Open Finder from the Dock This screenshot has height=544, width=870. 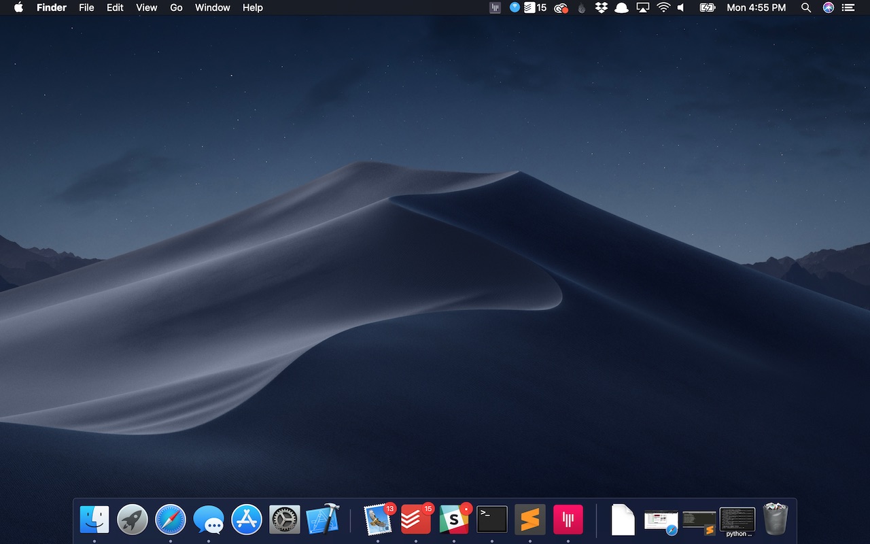(x=94, y=520)
